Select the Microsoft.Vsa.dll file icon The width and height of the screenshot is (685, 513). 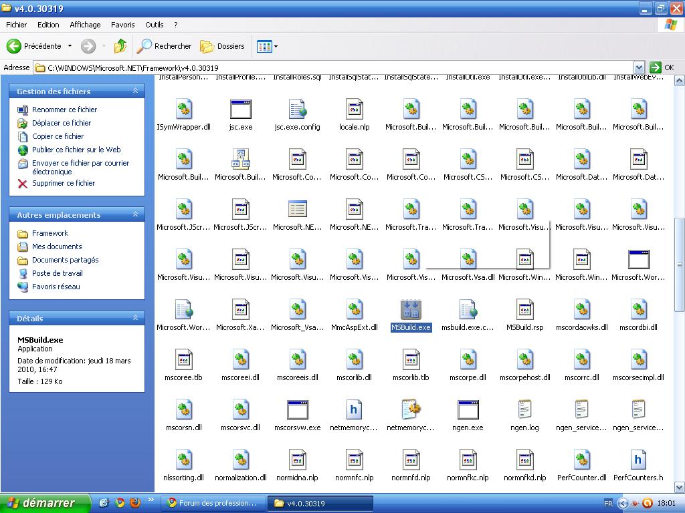pos(468,259)
